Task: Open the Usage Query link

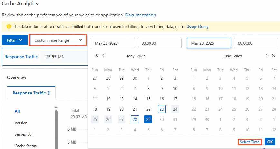Action: (198, 27)
